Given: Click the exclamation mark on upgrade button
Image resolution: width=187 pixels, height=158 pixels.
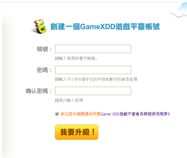Looking at the screenshot, I should coord(93,132).
